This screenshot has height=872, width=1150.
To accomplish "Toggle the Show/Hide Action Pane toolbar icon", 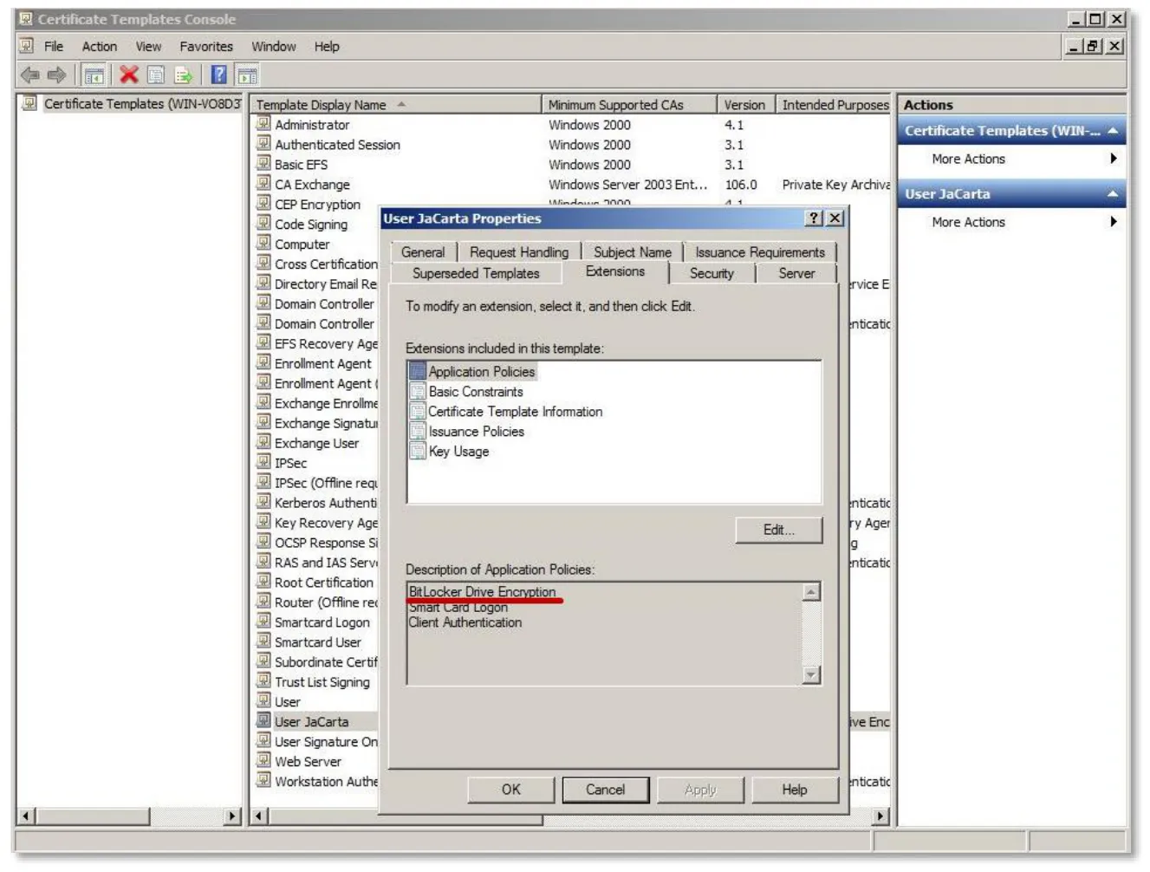I will (x=247, y=75).
